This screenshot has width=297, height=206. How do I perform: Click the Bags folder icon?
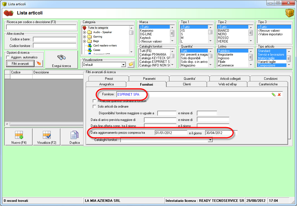[x=90, y=41]
